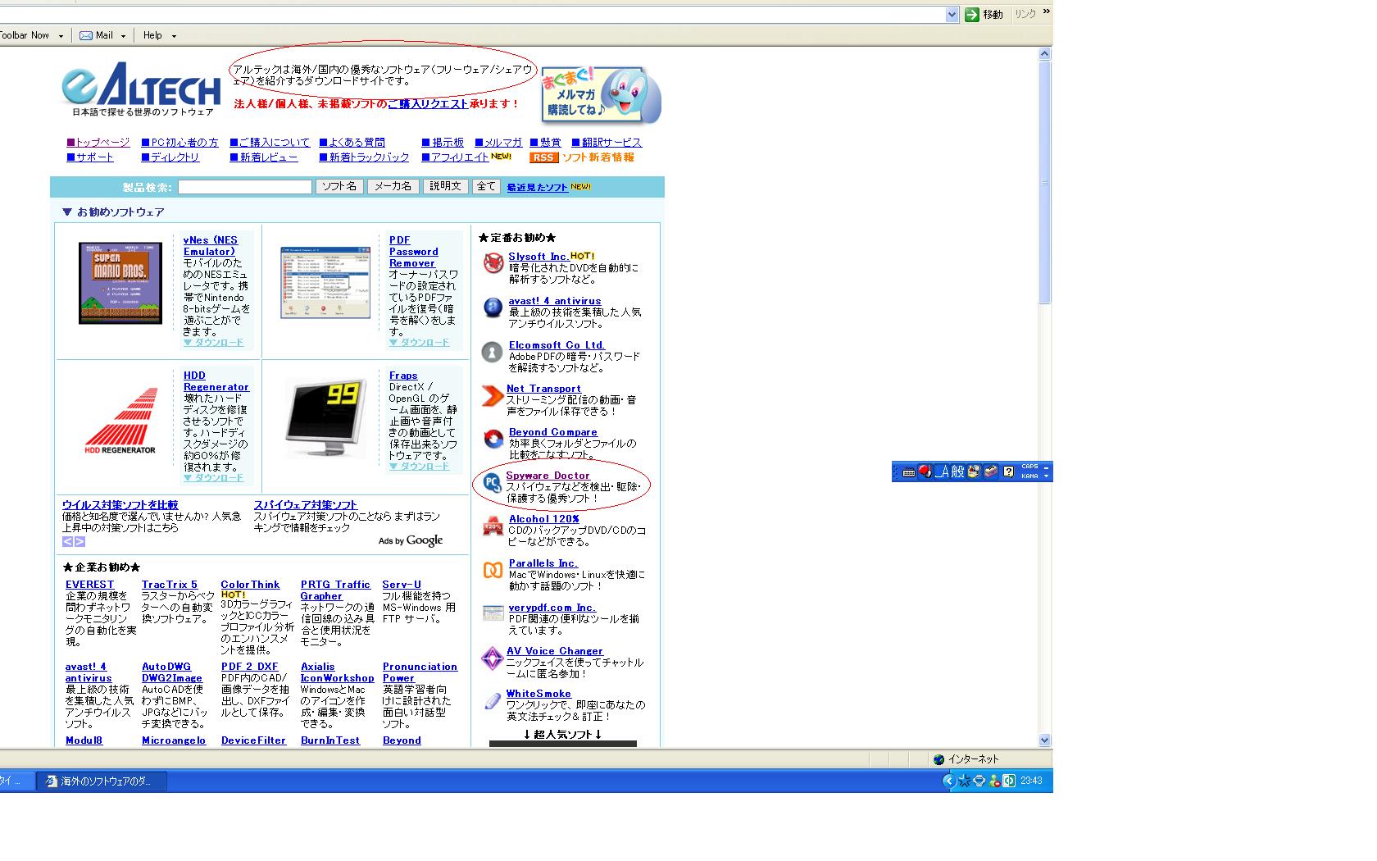Click the IME help question mark icon
The image size is (1377, 861).
tap(1009, 471)
